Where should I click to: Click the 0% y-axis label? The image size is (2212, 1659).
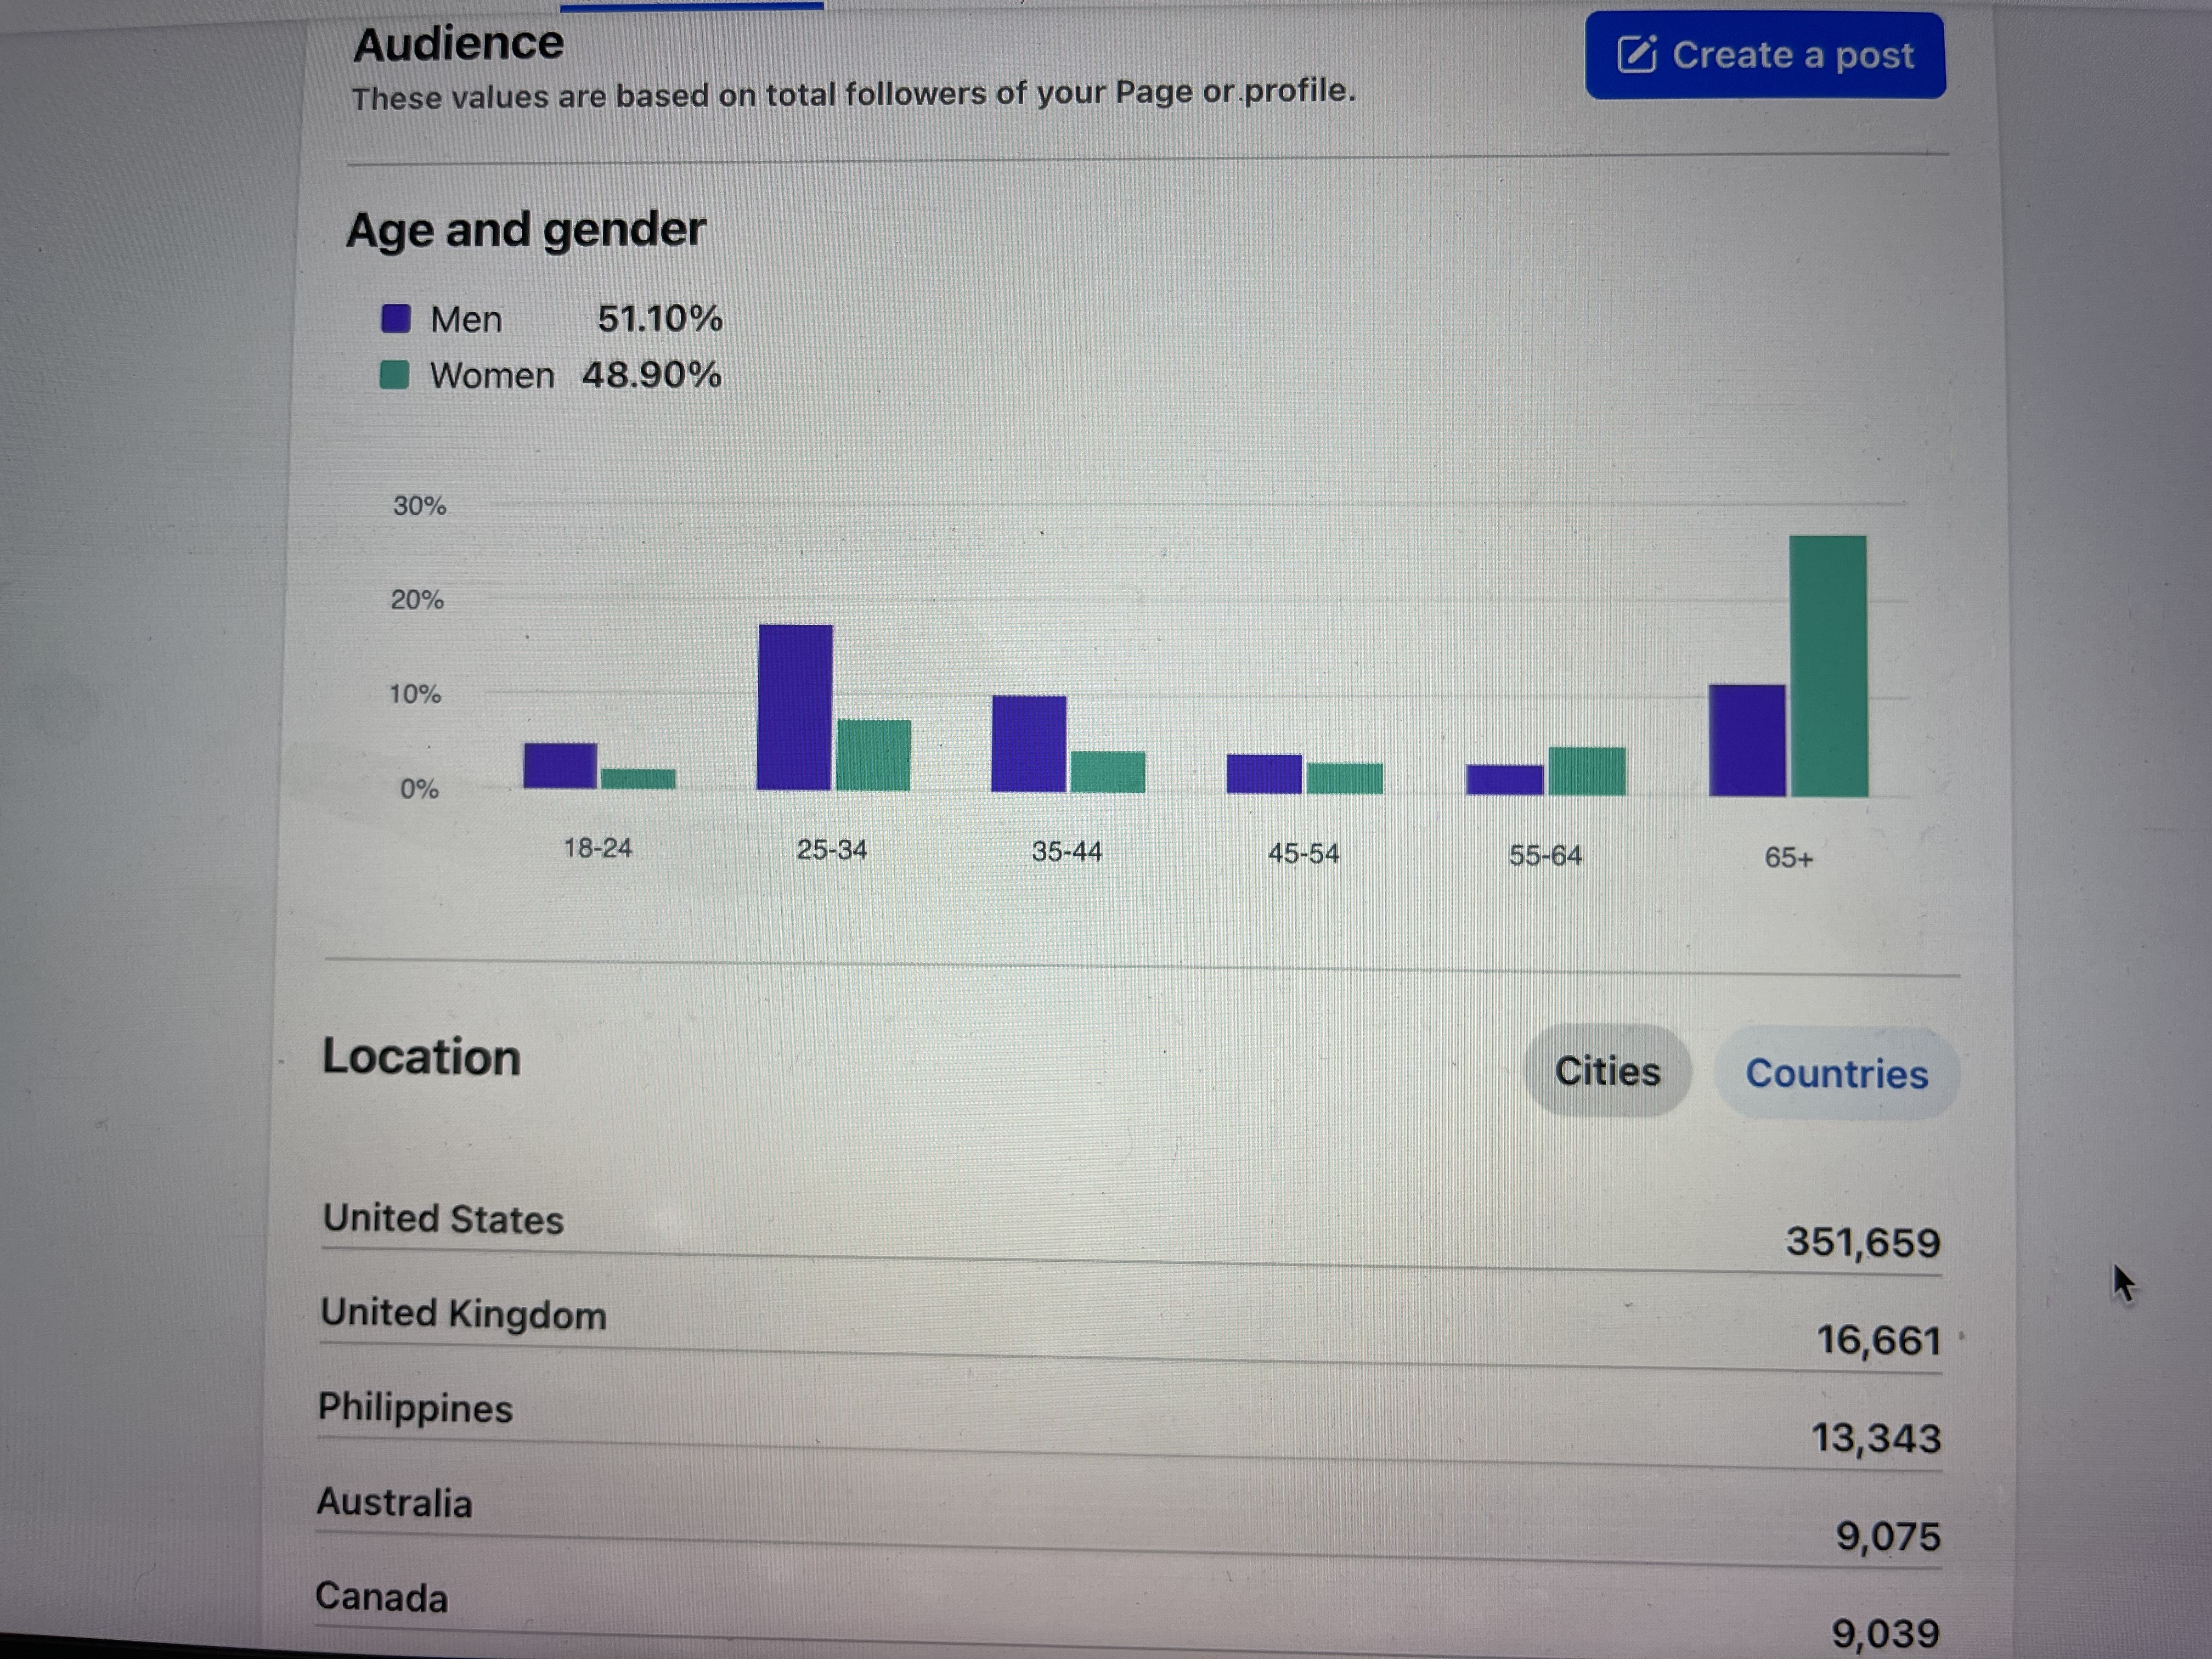click(x=419, y=789)
